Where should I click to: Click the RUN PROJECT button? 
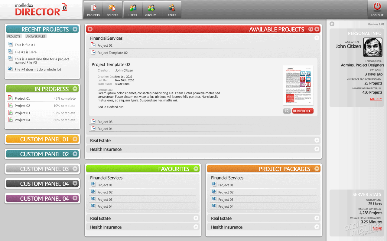coord(303,111)
